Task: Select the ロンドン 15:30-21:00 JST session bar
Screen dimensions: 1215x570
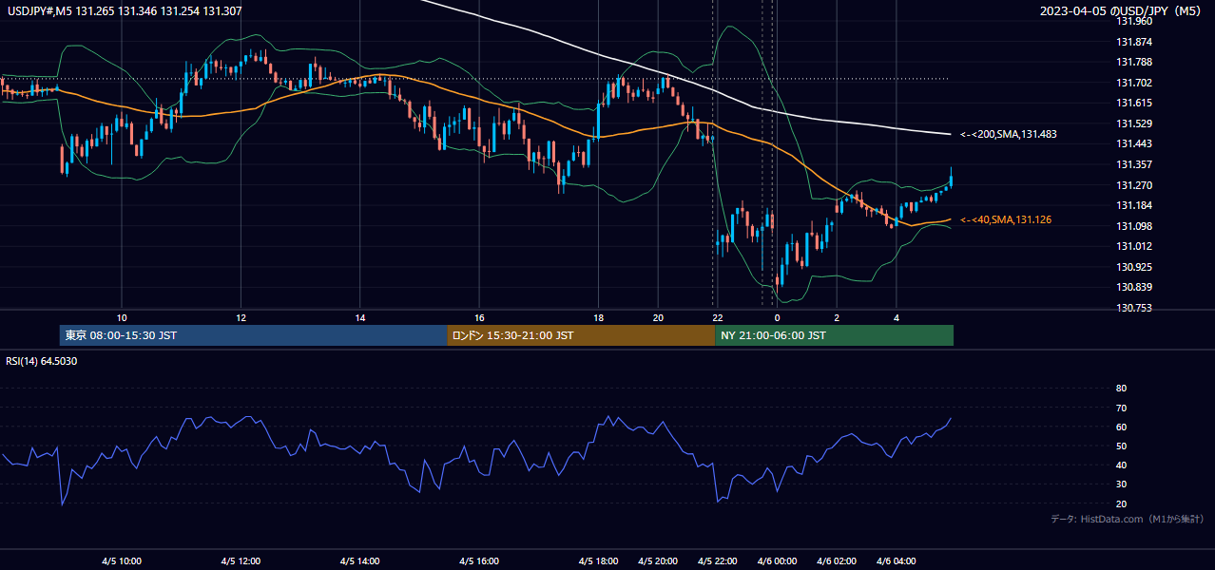Action: [581, 335]
